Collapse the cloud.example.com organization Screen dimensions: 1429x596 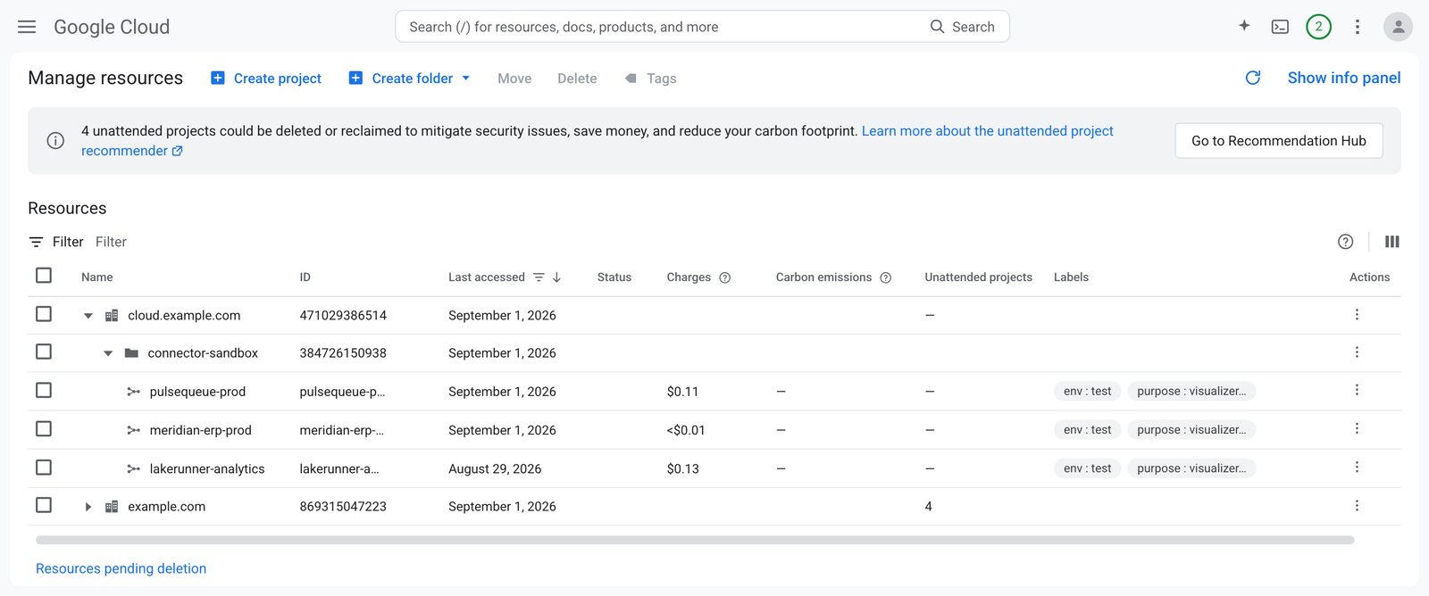tap(88, 316)
